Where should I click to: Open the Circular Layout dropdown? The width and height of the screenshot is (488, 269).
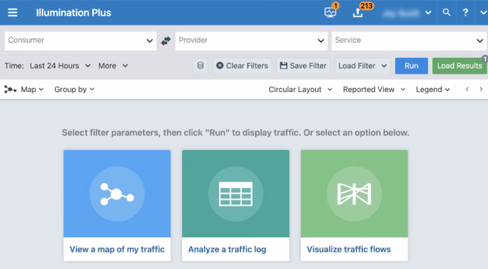click(x=300, y=89)
